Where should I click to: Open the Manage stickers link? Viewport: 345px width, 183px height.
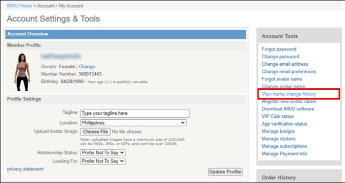[x=278, y=139]
